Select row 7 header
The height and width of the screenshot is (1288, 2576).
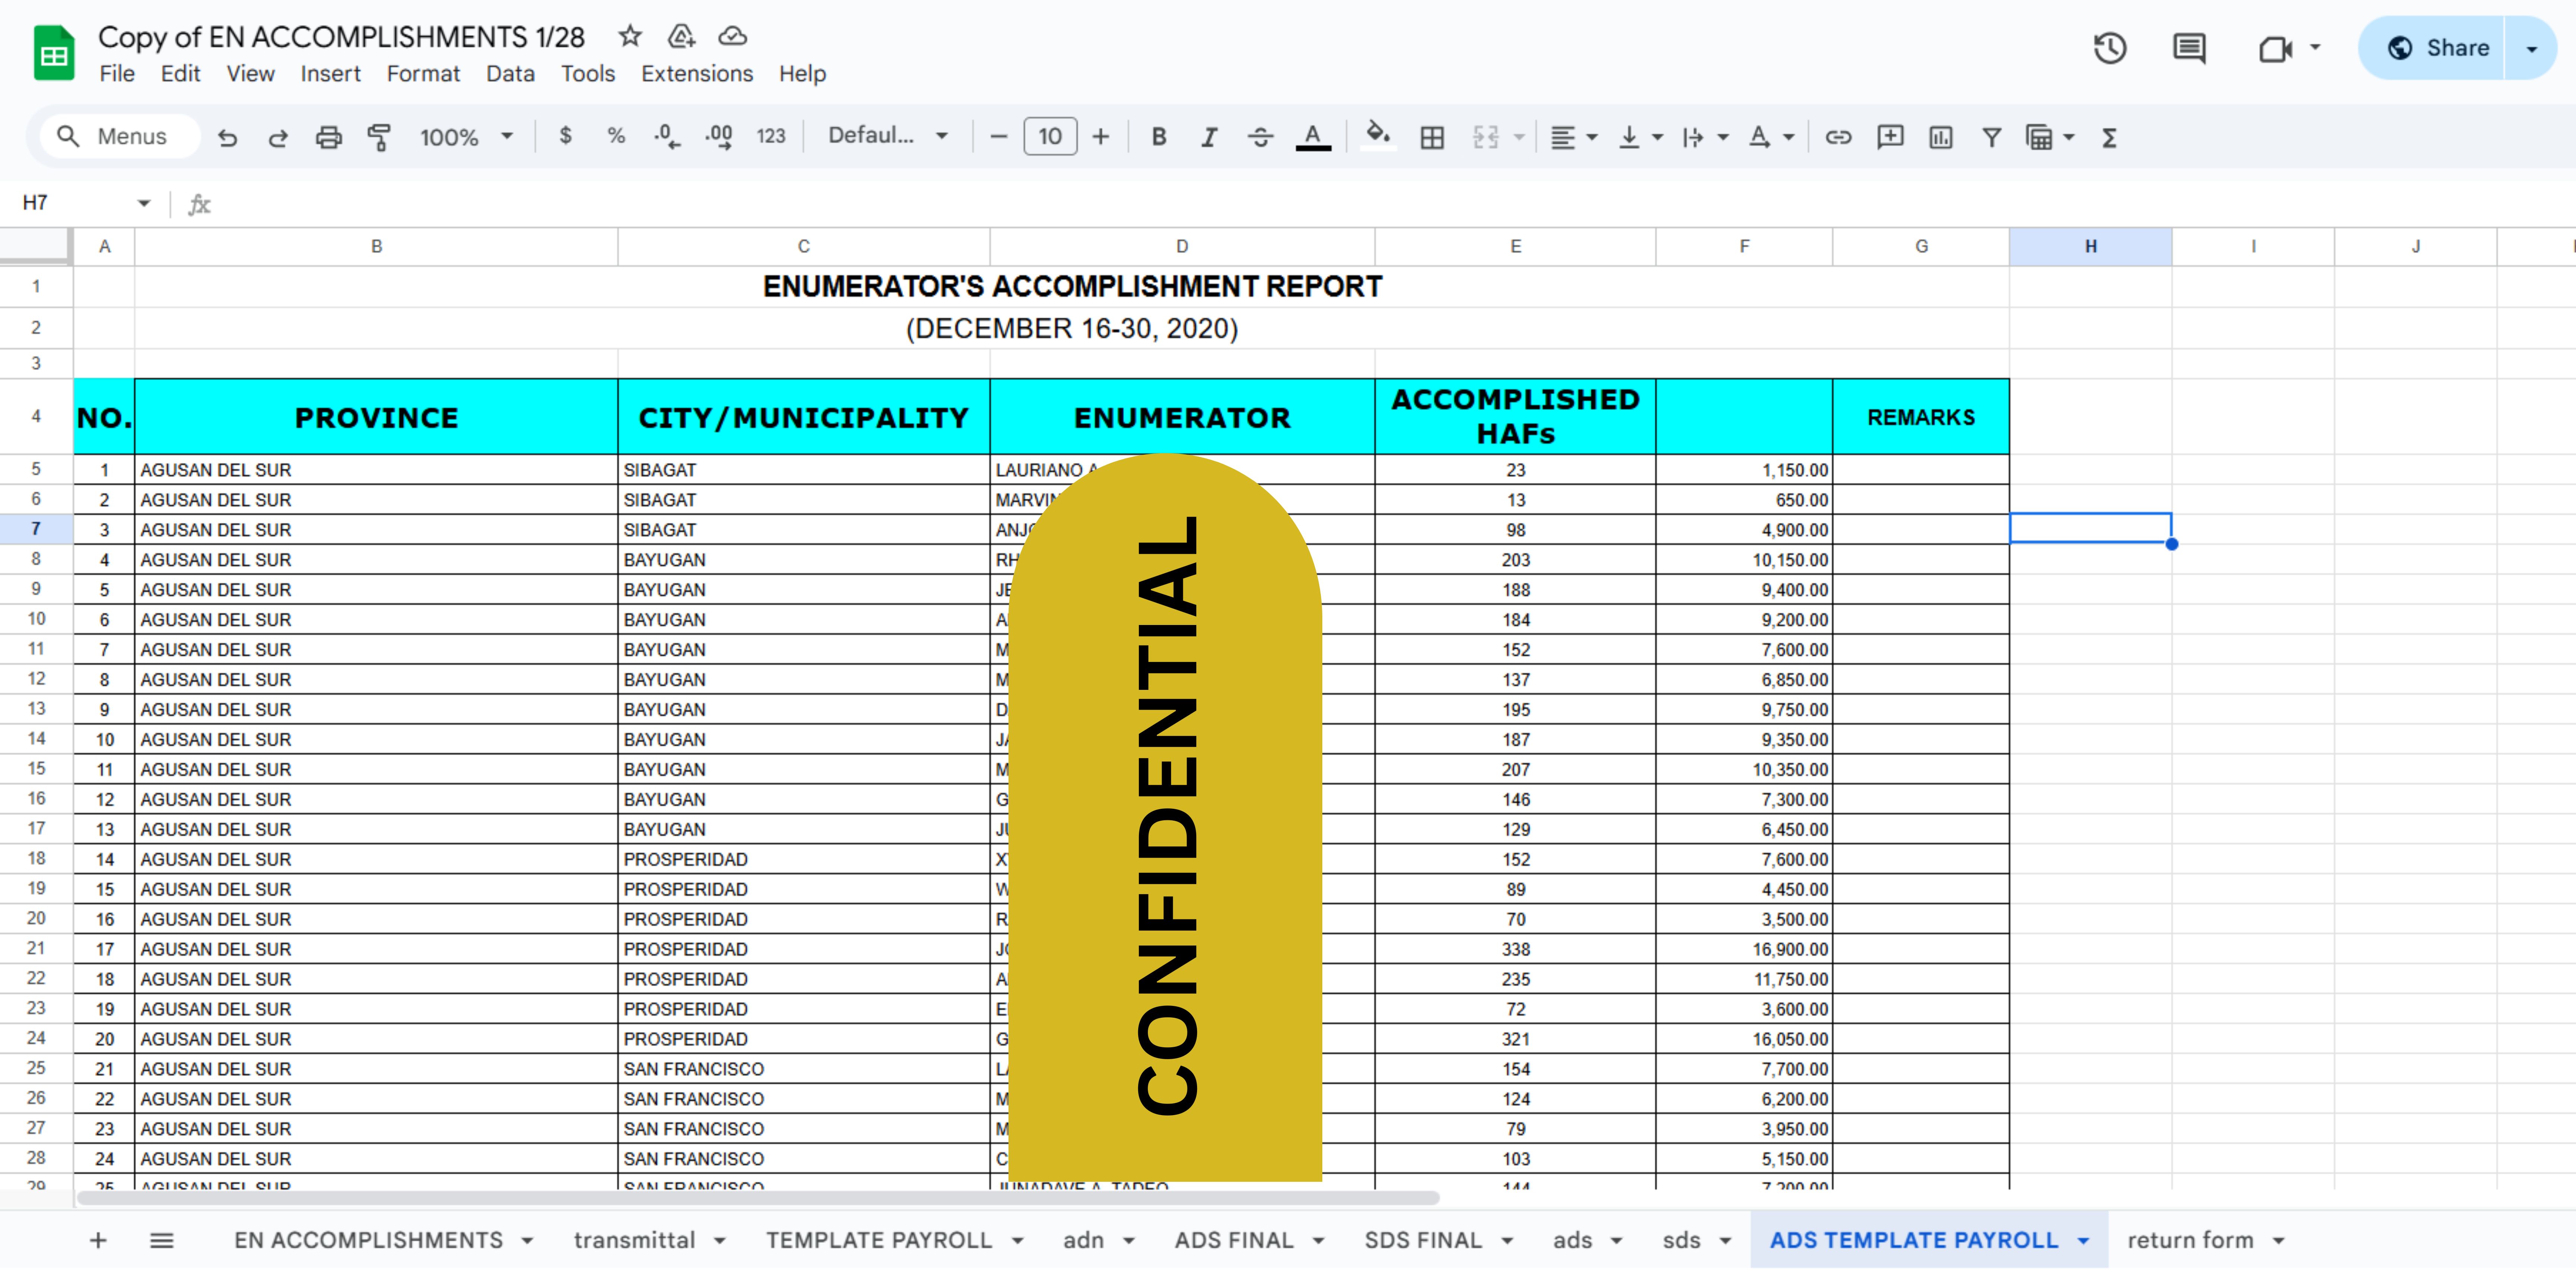click(x=36, y=529)
